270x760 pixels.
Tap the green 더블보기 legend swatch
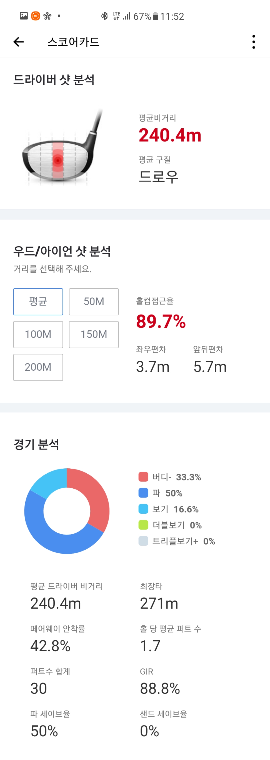click(143, 525)
